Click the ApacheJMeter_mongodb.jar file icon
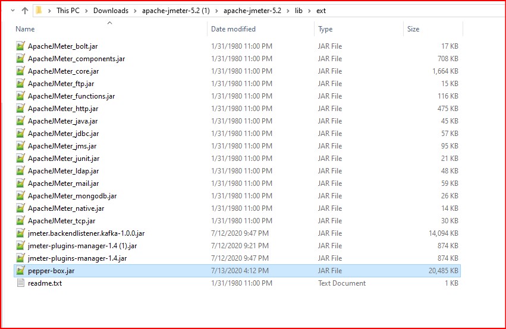 tap(20, 195)
